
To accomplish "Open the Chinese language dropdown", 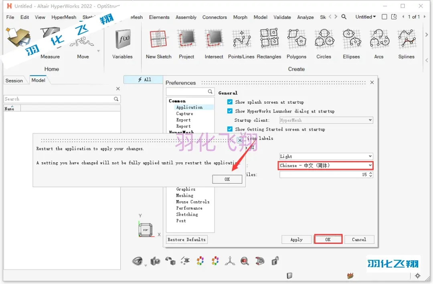I will tap(325, 165).
